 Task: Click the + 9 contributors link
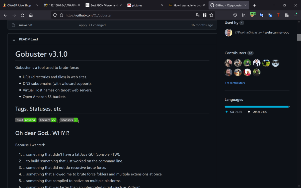[235, 83]
